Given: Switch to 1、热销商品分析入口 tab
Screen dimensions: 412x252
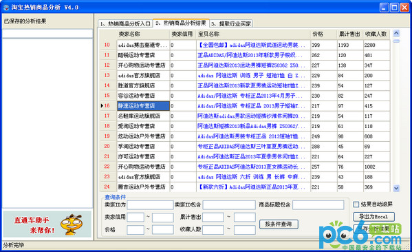Looking at the screenshot, I should click(125, 23).
